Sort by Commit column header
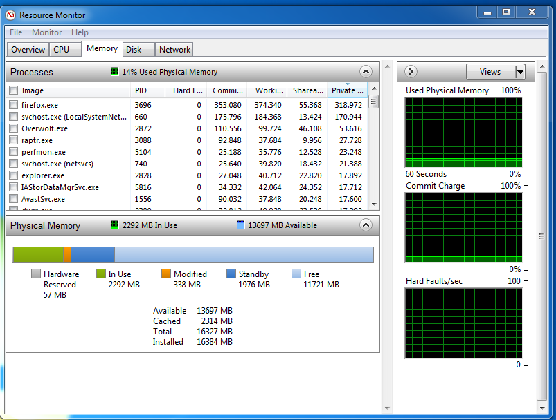This screenshot has height=420, width=556. (227, 90)
